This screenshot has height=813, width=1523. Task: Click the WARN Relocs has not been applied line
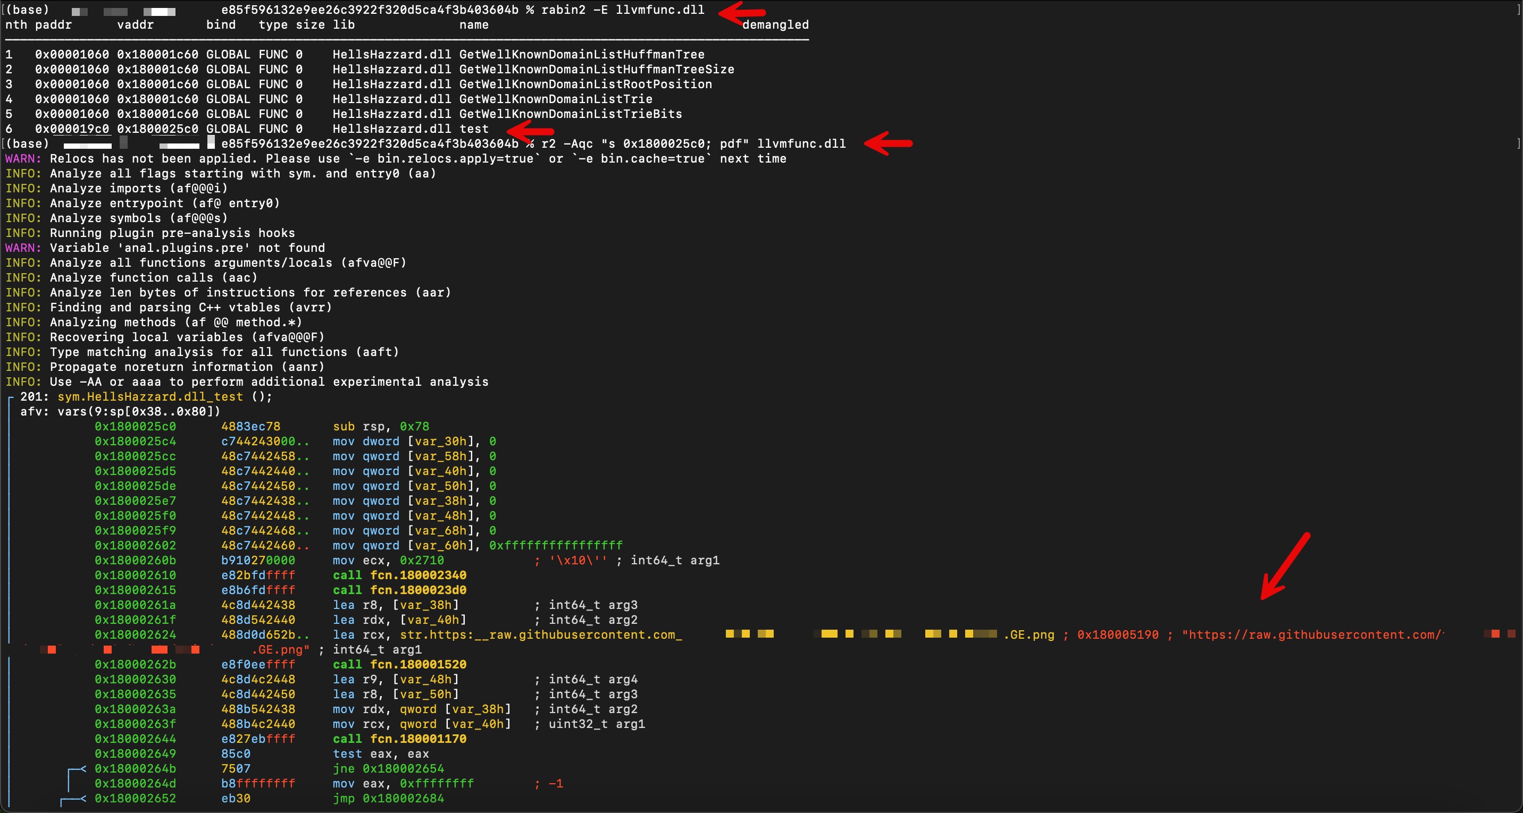click(396, 158)
